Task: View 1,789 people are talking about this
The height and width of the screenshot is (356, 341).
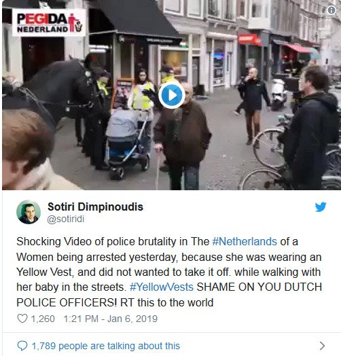Action: (105, 346)
